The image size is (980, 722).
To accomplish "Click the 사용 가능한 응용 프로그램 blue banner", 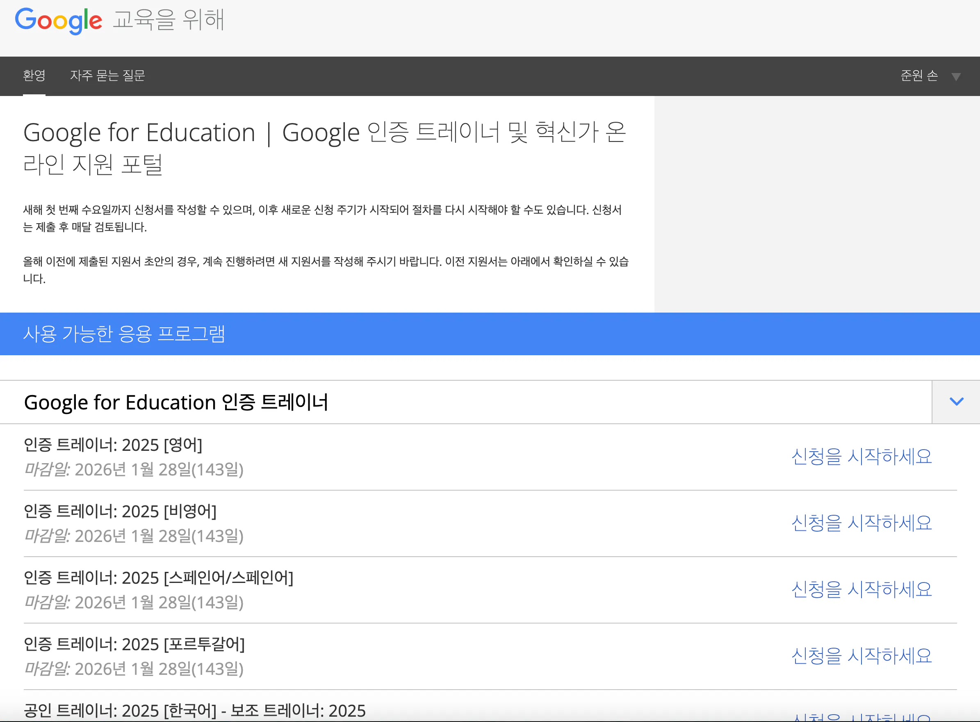I will pyautogui.click(x=124, y=334).
